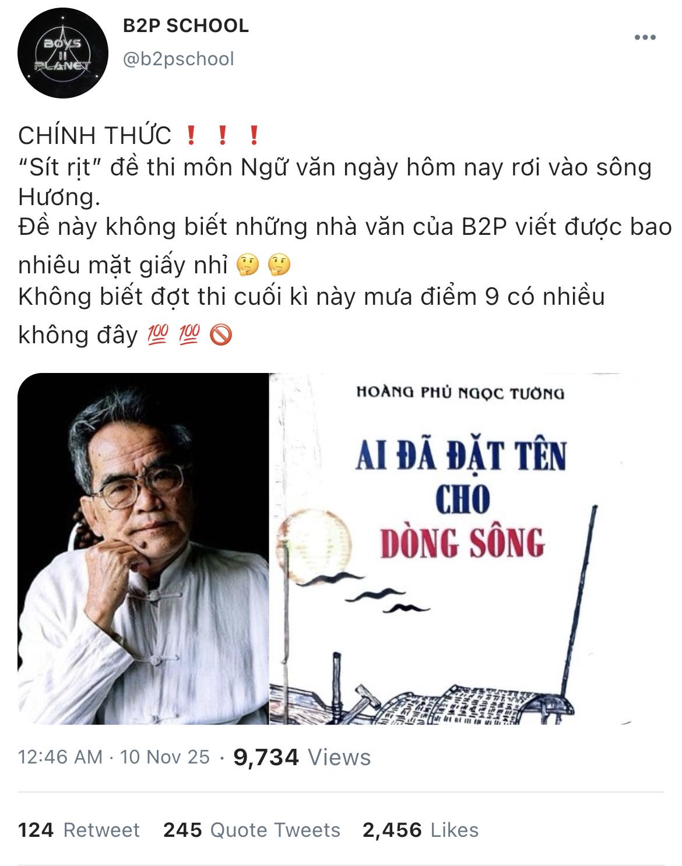Open the B2P SCHOOL display name

tap(186, 26)
